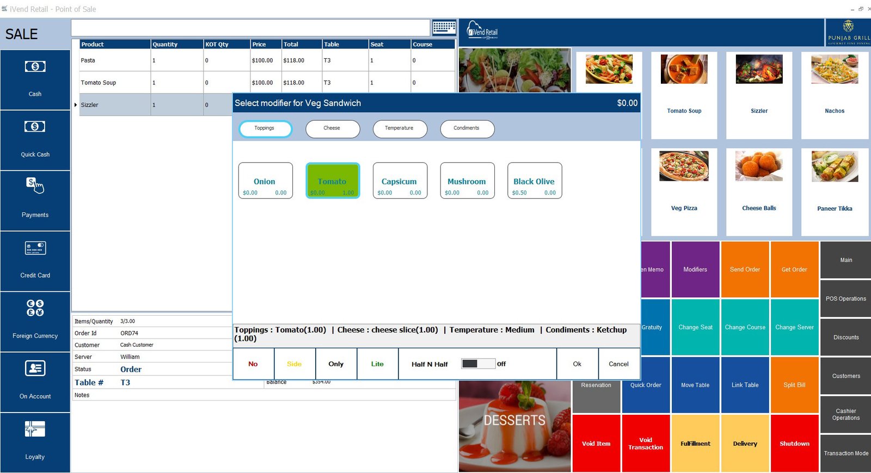Open the Desserts category image
The image size is (871, 473).
(514, 426)
